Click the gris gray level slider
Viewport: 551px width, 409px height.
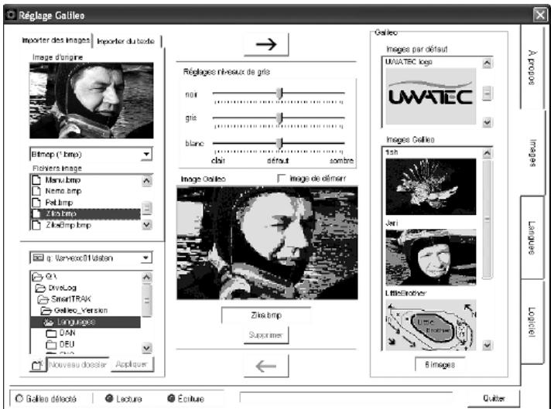(x=279, y=118)
